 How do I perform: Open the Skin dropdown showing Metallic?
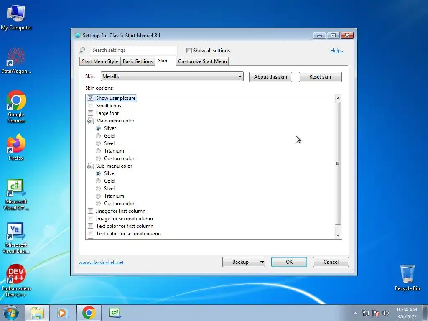(x=172, y=76)
